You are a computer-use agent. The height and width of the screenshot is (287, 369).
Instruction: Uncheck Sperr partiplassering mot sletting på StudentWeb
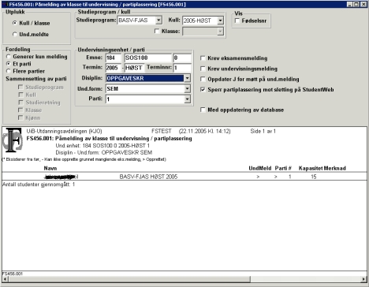(203, 90)
